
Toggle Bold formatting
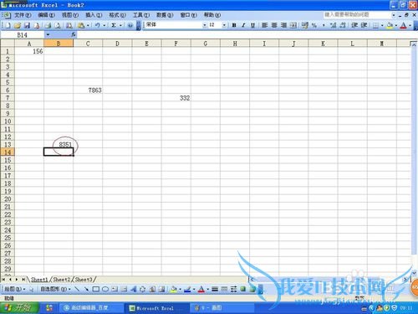click(x=234, y=25)
